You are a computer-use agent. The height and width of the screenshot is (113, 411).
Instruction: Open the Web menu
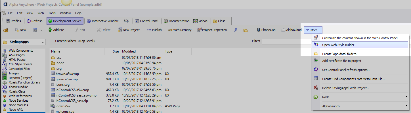click(x=41, y=13)
